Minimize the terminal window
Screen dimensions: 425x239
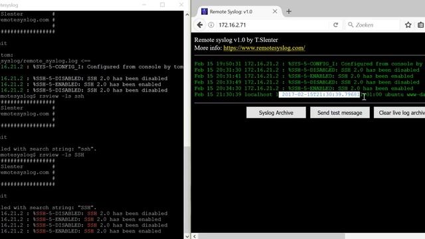point(144,5)
